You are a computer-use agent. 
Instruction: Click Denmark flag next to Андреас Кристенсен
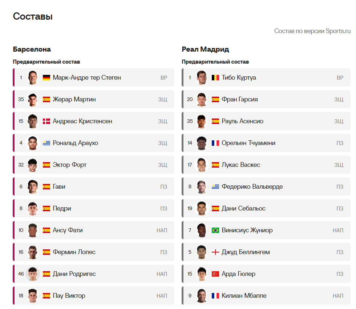point(46,121)
